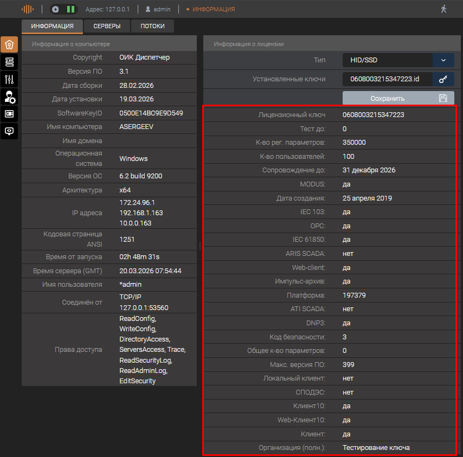The height and width of the screenshot is (457, 463).
Task: Click the home information sidebar icon
Action: click(9, 45)
